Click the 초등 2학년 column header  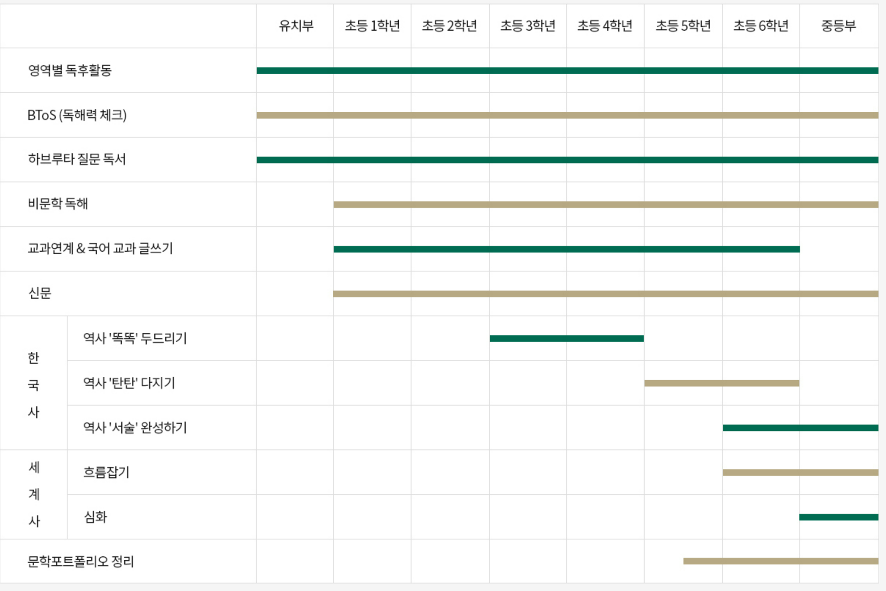(450, 26)
